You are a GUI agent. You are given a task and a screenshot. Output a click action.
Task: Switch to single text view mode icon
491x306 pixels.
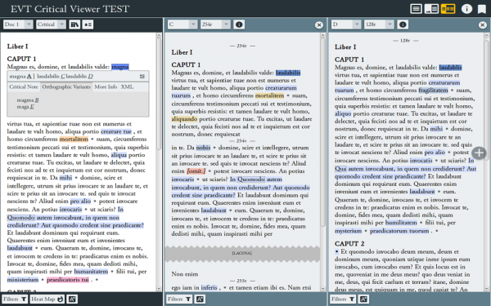[416, 9]
